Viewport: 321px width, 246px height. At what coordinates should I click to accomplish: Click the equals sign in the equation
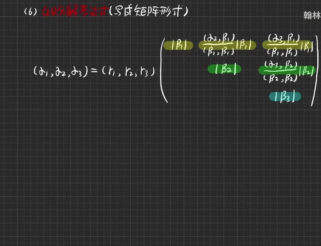(93, 71)
